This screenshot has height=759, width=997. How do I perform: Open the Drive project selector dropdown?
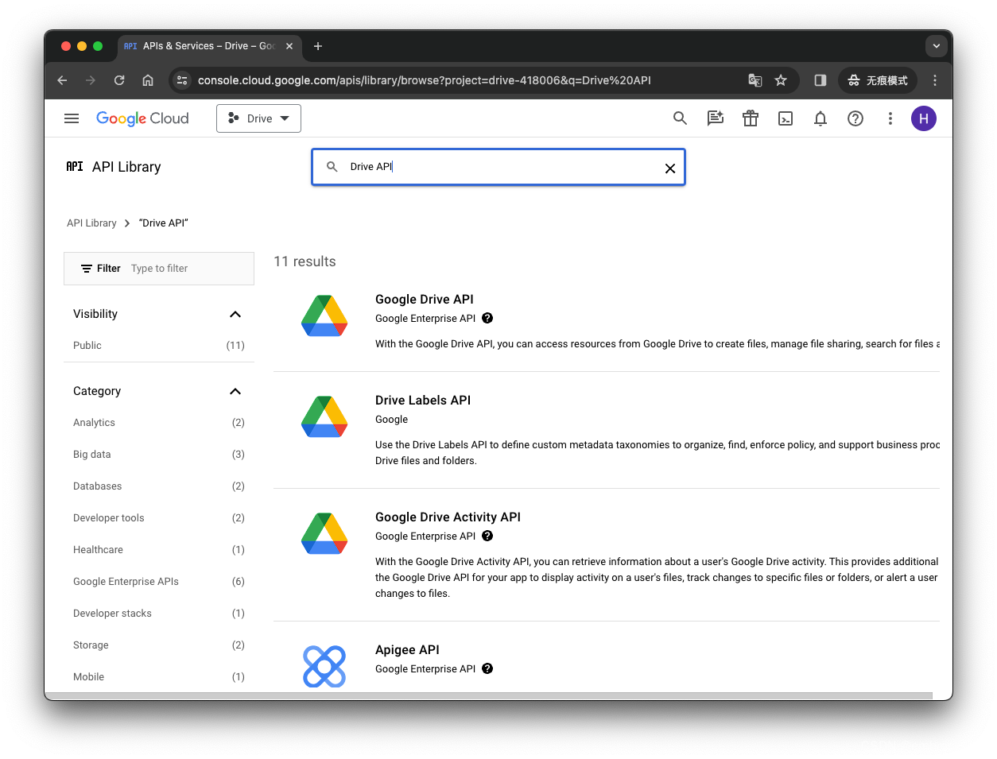(x=258, y=118)
